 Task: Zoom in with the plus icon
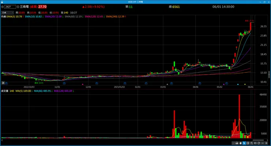[266, 143]
